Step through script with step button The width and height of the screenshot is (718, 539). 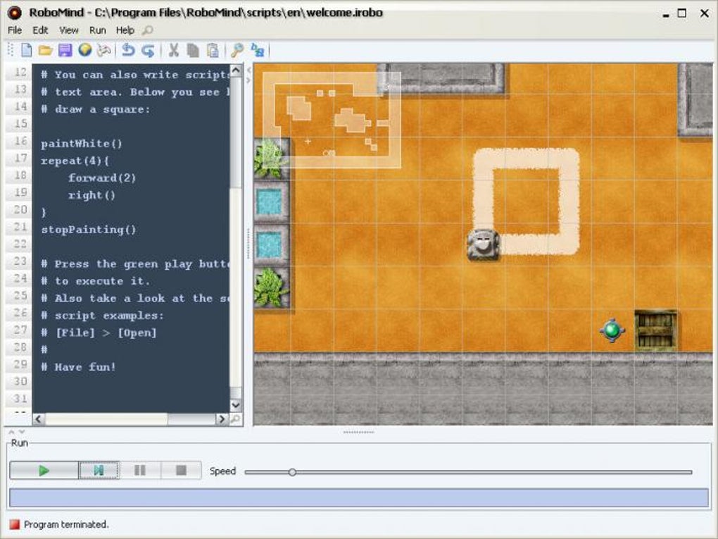pyautogui.click(x=99, y=470)
